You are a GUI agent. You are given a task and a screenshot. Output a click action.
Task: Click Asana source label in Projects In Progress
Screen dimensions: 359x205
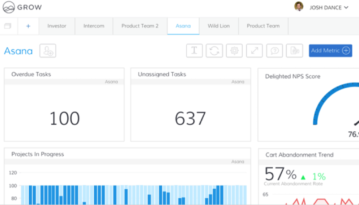(x=238, y=161)
